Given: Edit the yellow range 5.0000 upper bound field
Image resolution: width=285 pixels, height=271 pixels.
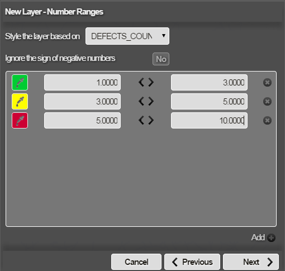Looking at the screenshot, I should click(209, 101).
